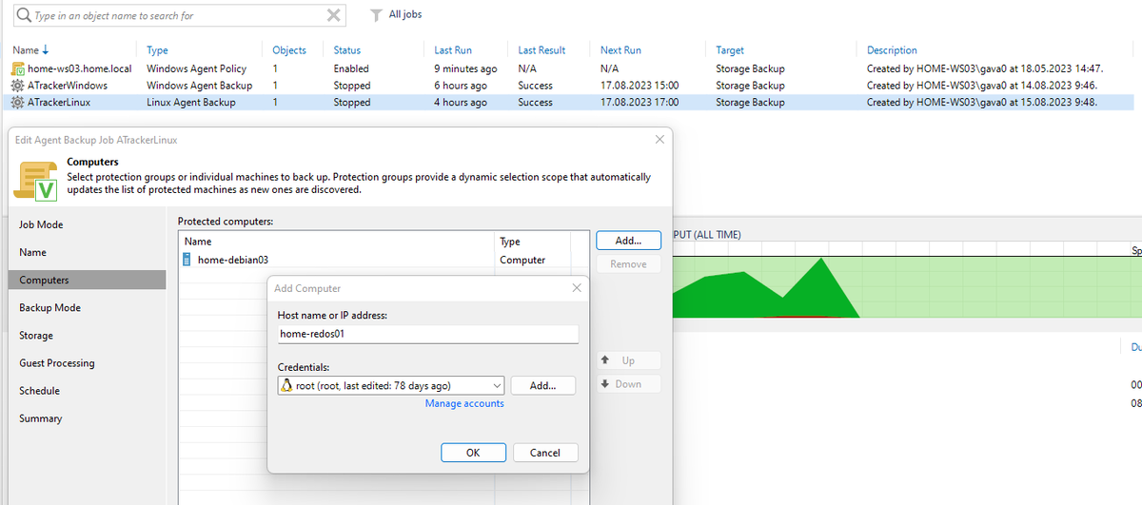Close the Add Computer dialog
Image resolution: width=1142 pixels, height=505 pixels.
(x=576, y=287)
